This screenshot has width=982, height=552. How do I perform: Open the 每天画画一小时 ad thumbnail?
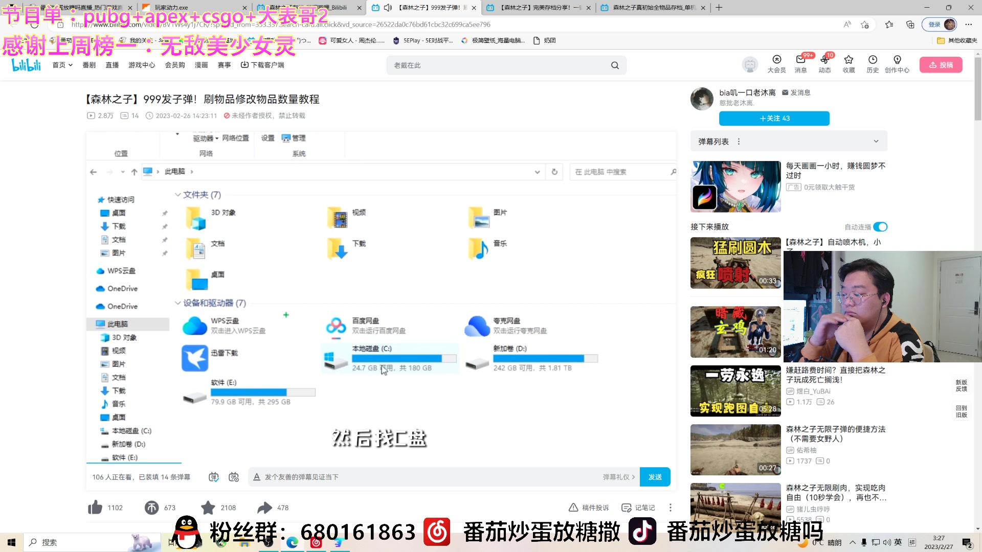tap(735, 187)
